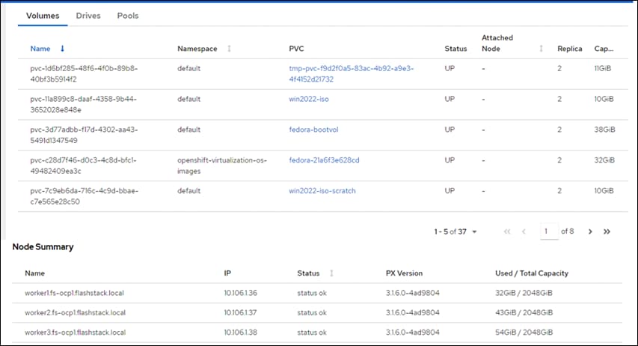Image resolution: width=638 pixels, height=346 pixels.
Task: Select node worker1.fs-ocp1.flashstack.local
Action: point(74,293)
